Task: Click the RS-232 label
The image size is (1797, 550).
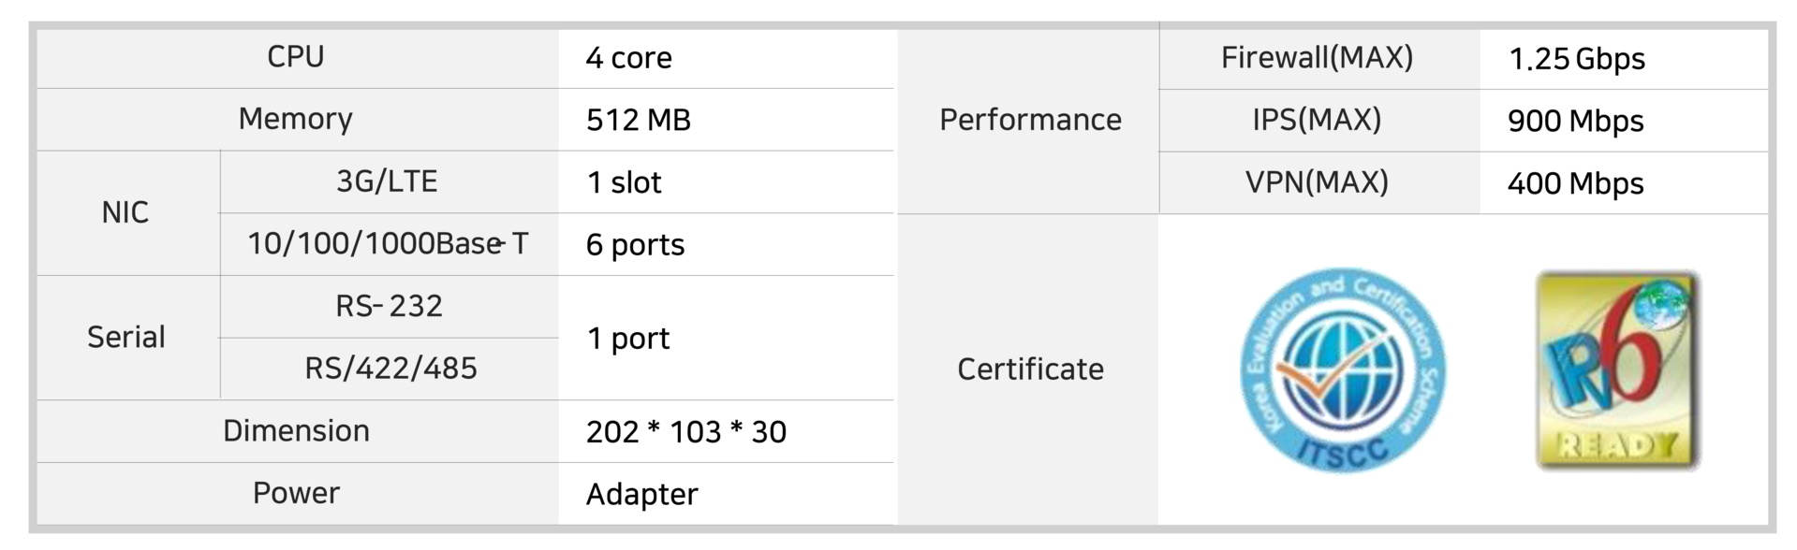Action: tap(389, 306)
